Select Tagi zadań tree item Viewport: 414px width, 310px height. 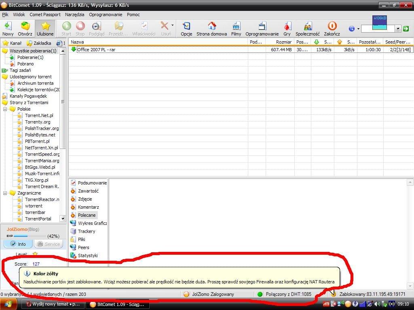point(20,70)
